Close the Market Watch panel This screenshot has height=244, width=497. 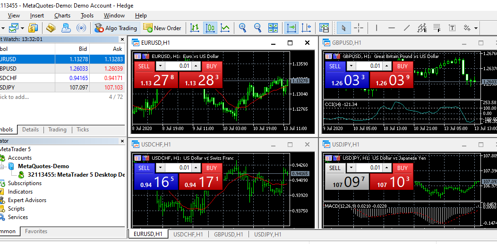tap(122, 39)
